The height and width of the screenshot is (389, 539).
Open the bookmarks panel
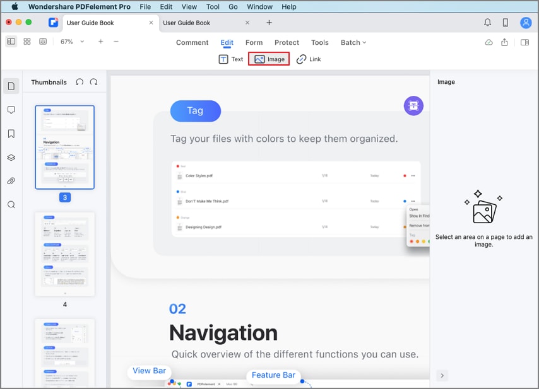(11, 134)
